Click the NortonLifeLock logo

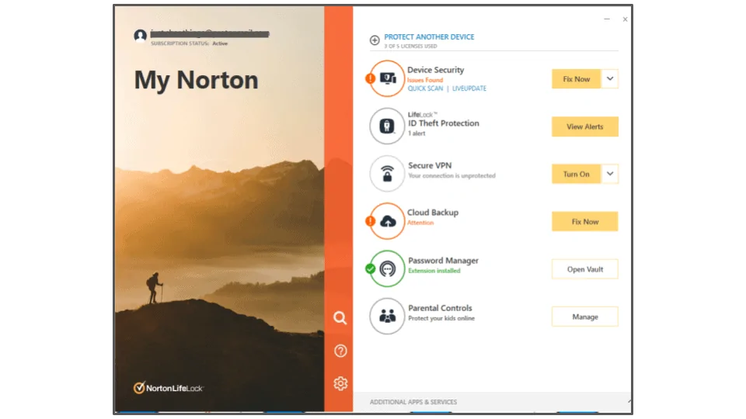coord(168,388)
